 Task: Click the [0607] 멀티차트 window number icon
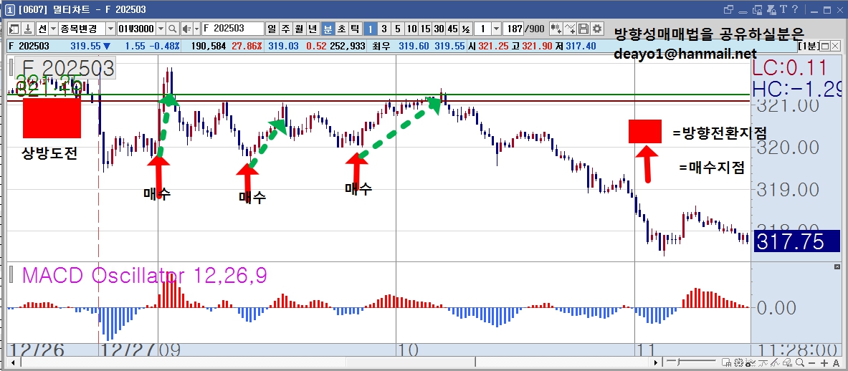tap(9, 10)
